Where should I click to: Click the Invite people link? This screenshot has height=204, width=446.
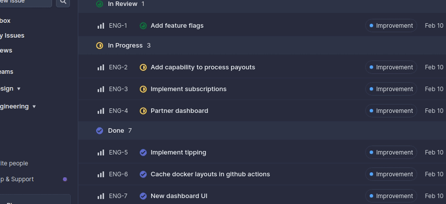(x=14, y=163)
